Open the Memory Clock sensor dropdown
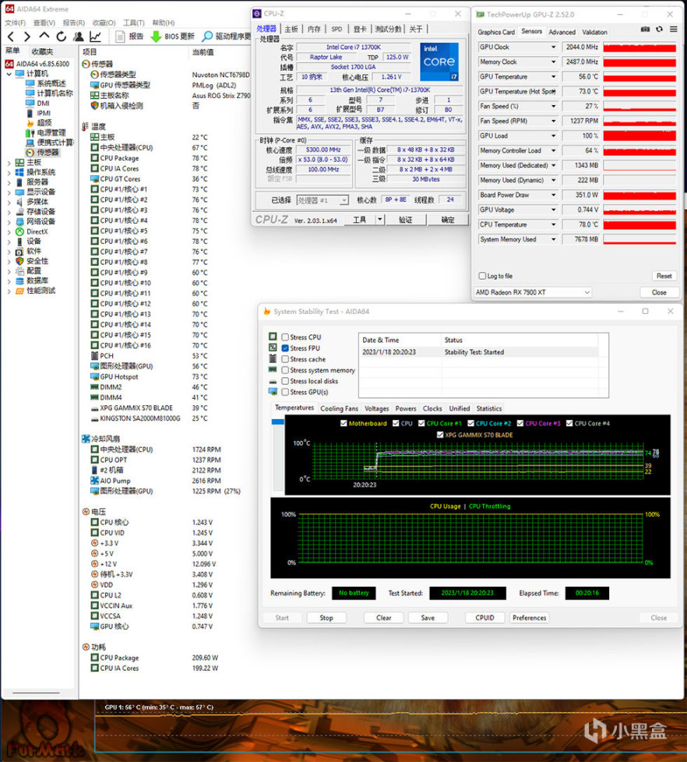The height and width of the screenshot is (762, 687). (553, 62)
